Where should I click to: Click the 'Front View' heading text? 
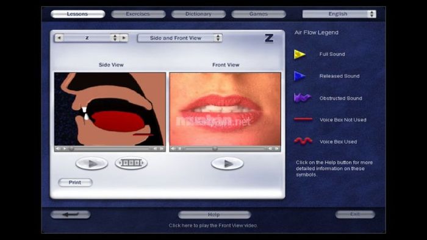226,65
